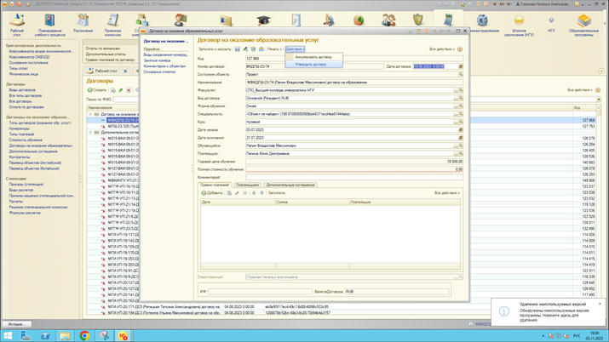Open the Образовательные программы section
Screen dimensions: 609x342
pos(583,22)
